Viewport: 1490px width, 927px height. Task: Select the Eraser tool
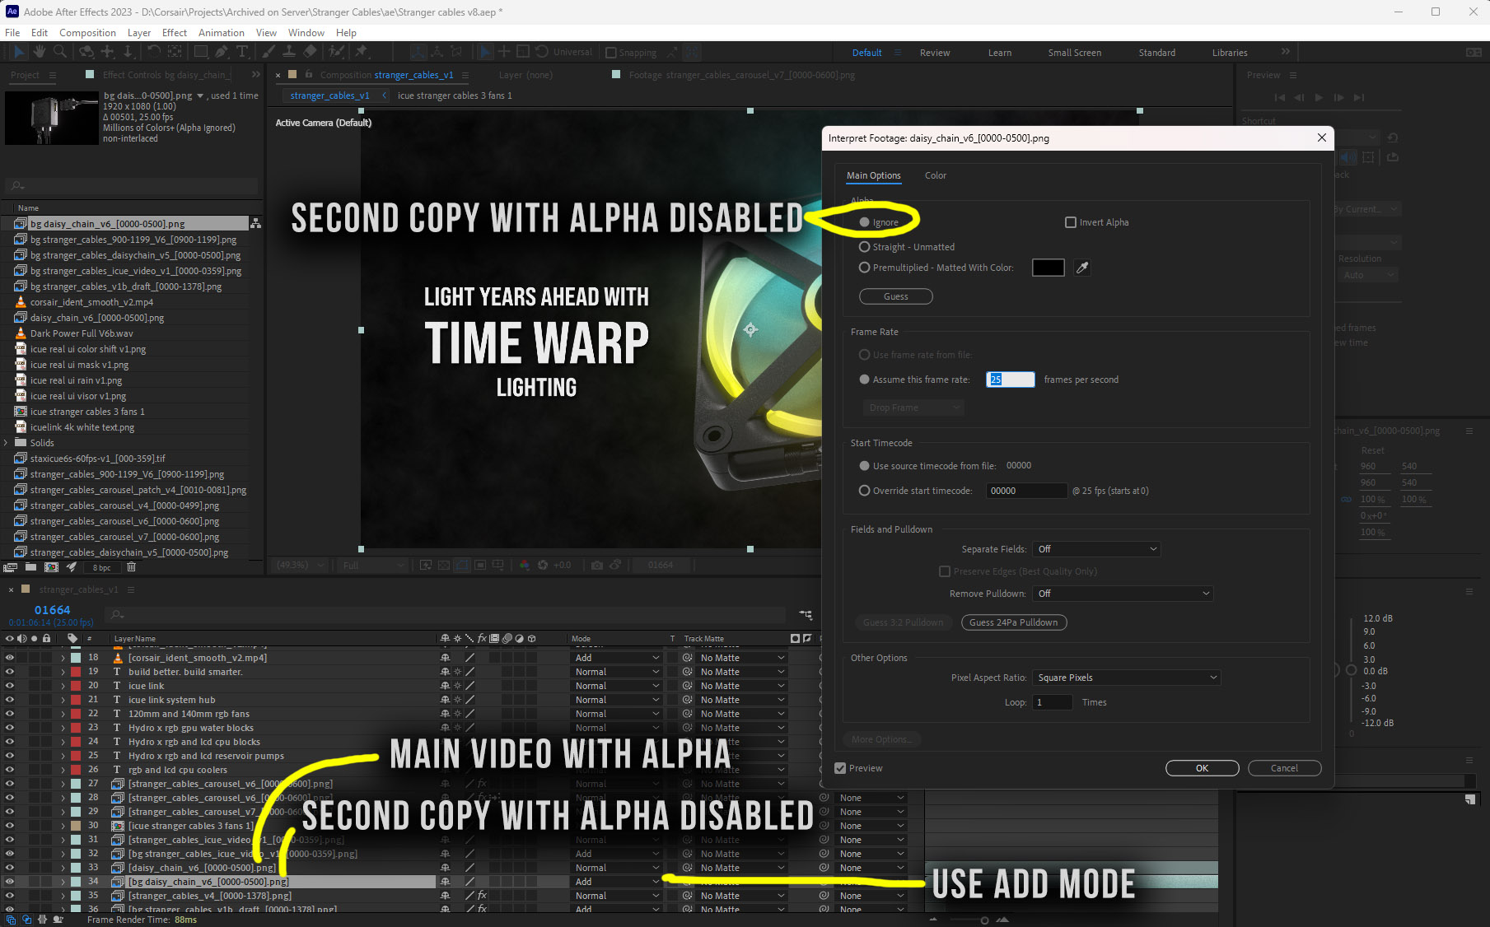[x=310, y=52]
